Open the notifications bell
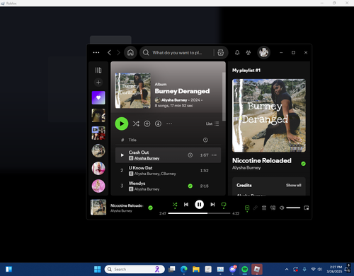This screenshot has height=276, width=354. pos(237,52)
